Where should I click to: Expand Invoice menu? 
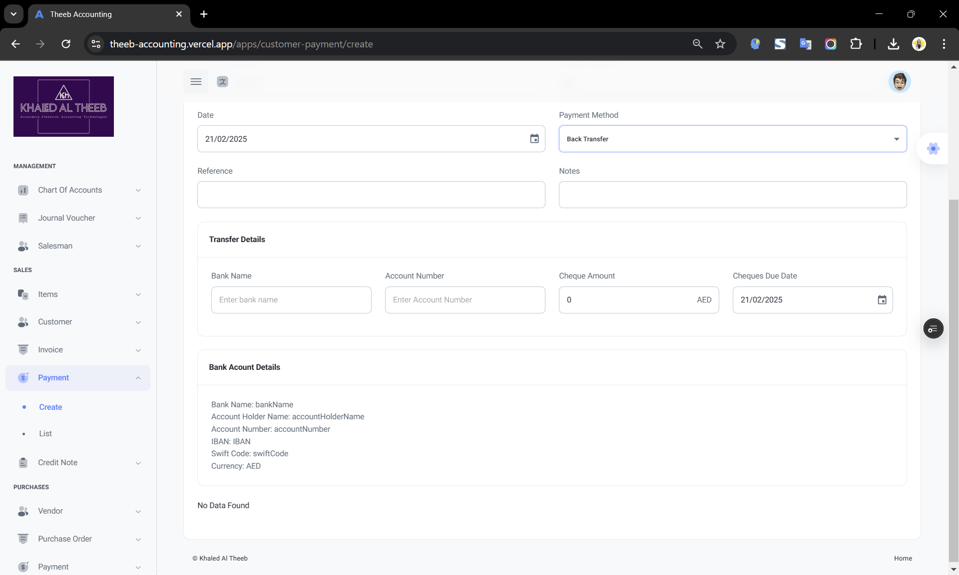[x=138, y=350]
